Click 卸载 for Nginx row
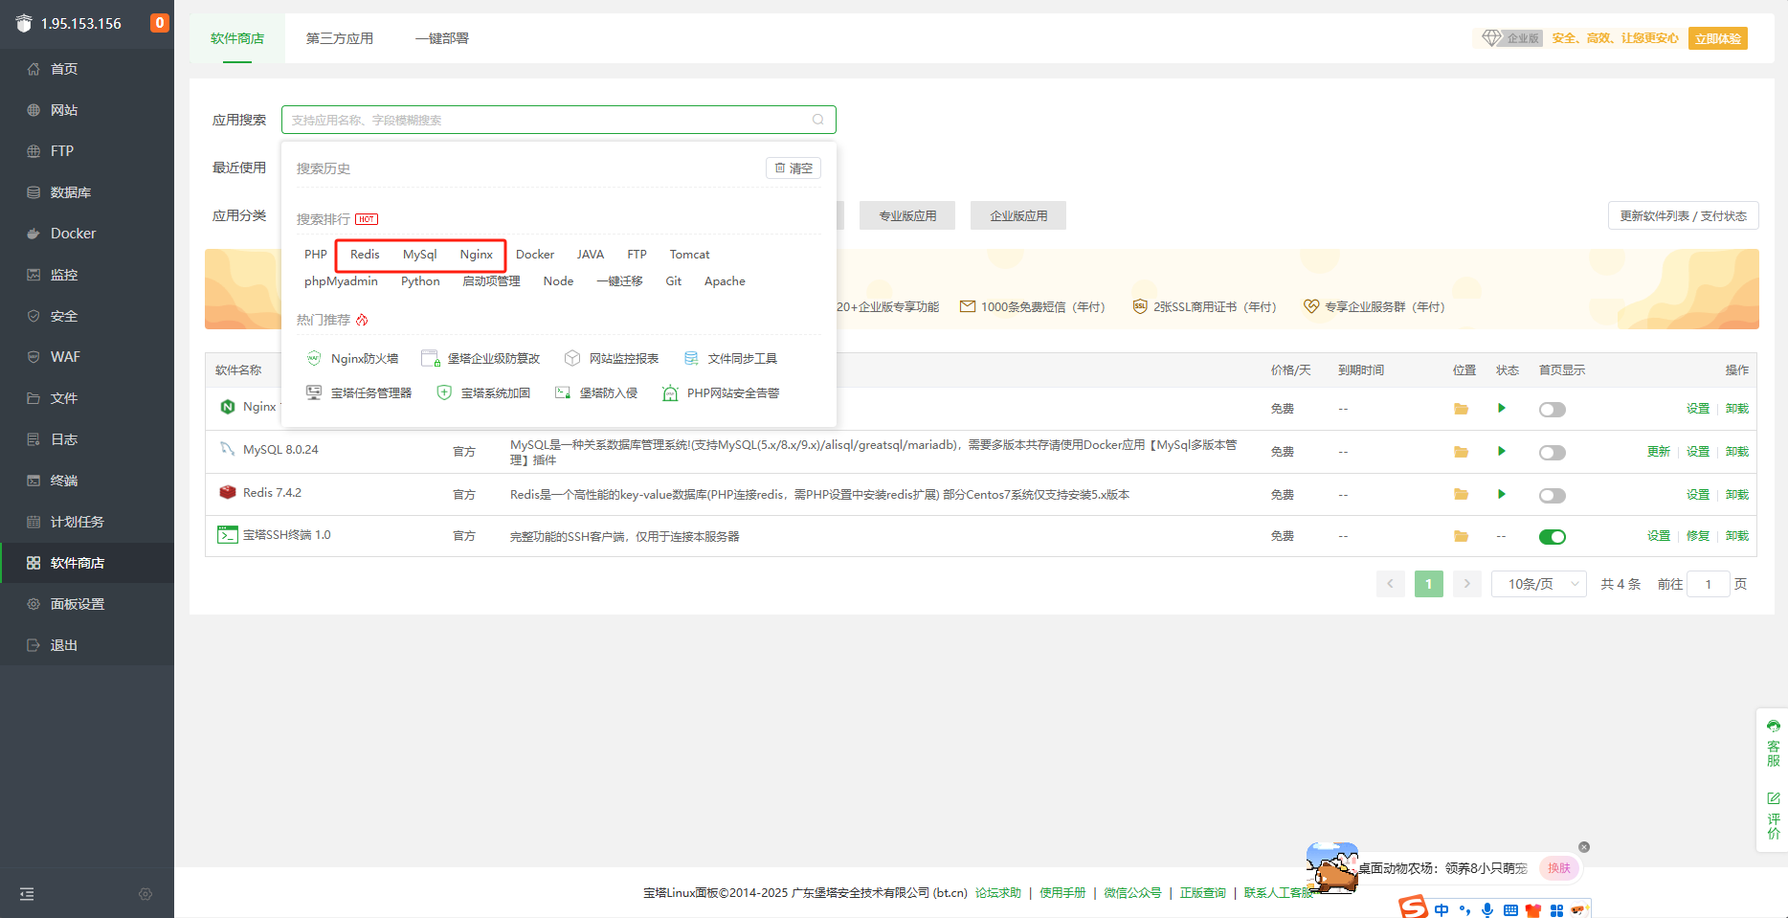This screenshot has width=1788, height=918. click(x=1737, y=409)
